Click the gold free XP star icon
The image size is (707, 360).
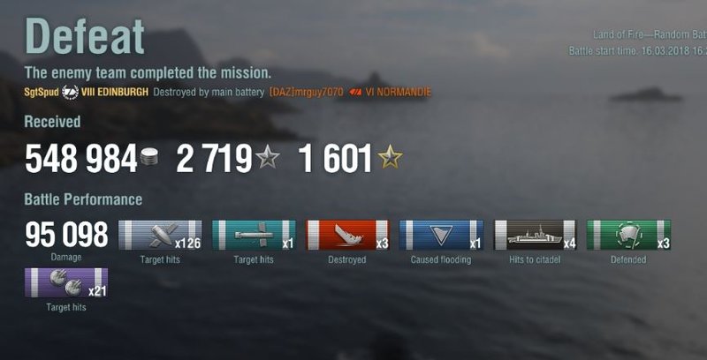tap(390, 157)
